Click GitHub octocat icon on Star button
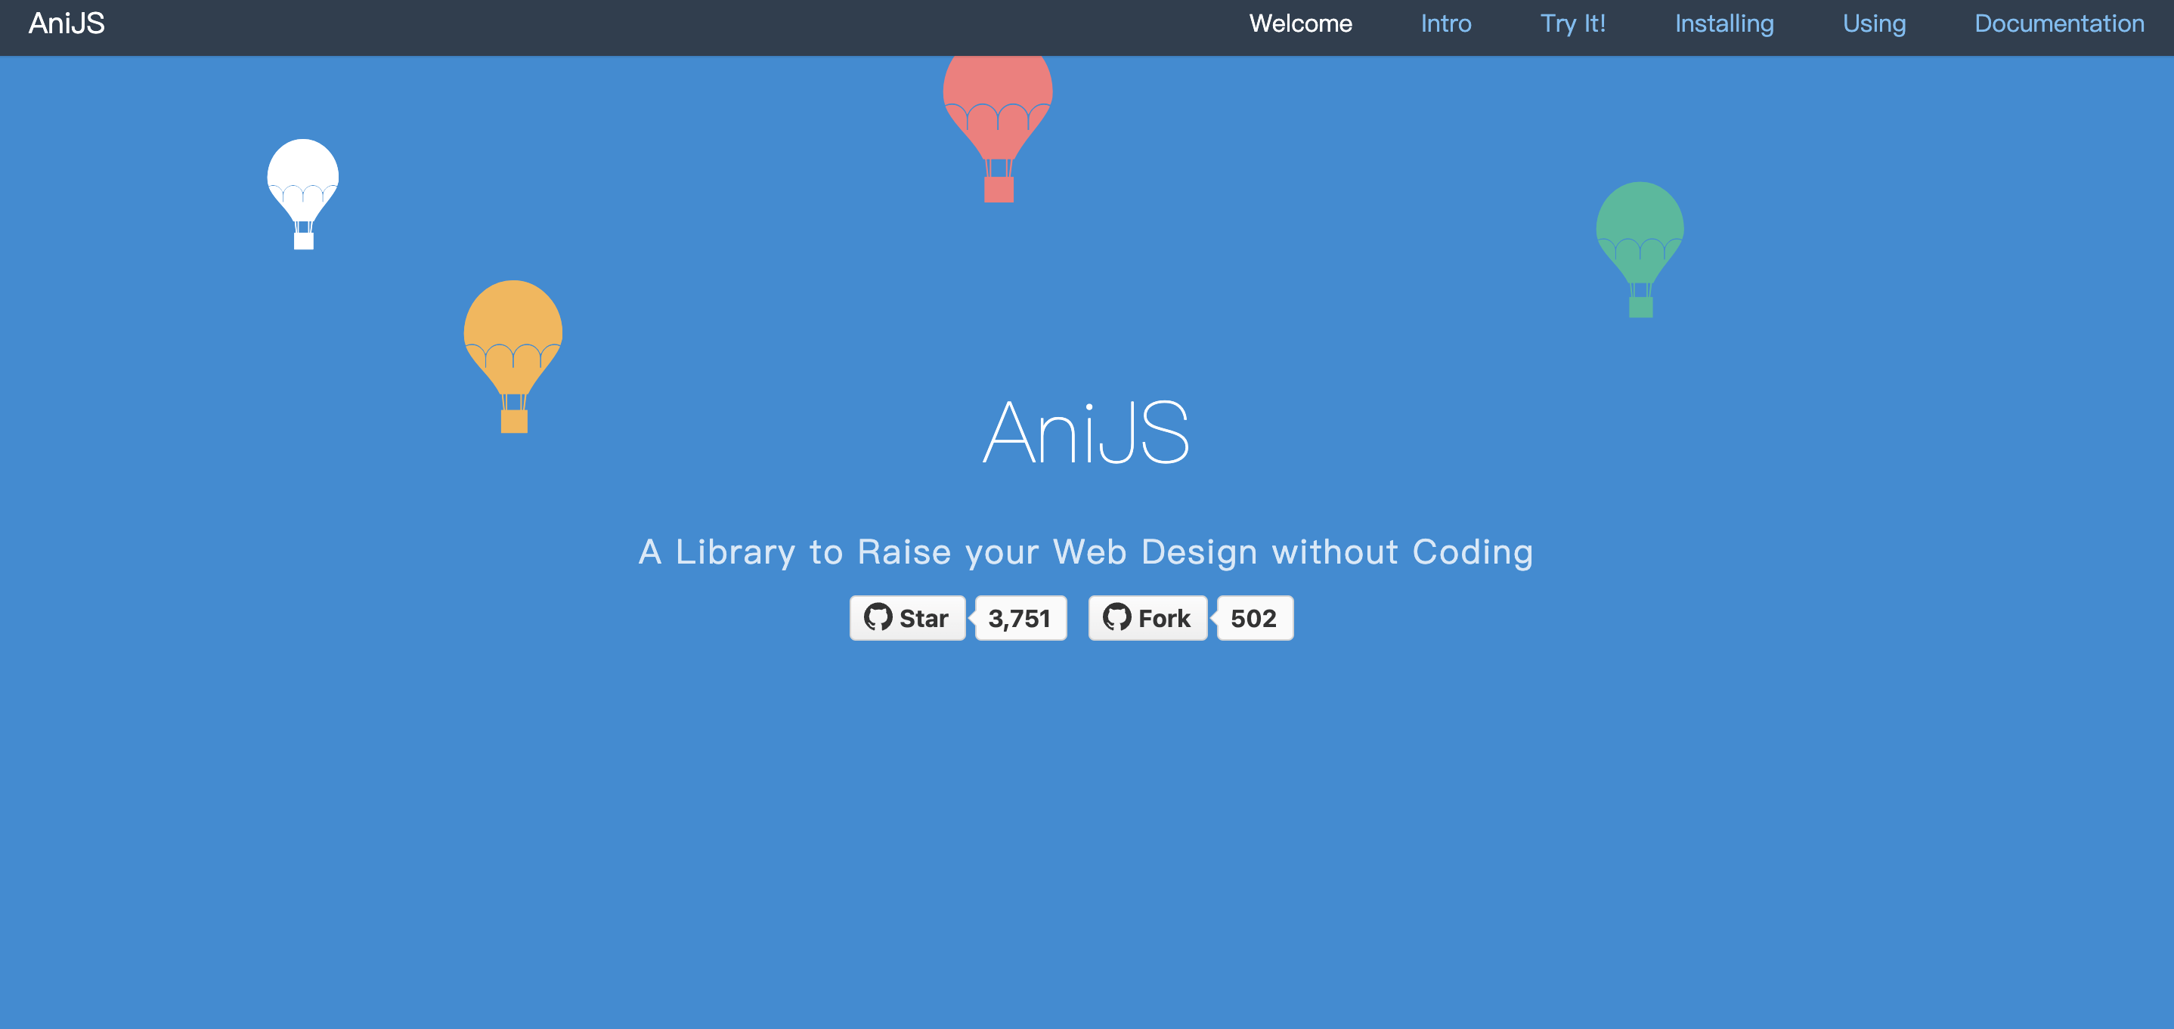 pos(878,617)
